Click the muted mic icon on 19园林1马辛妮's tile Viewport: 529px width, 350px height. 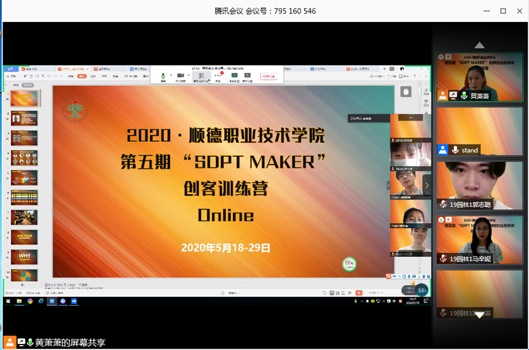[443, 259]
